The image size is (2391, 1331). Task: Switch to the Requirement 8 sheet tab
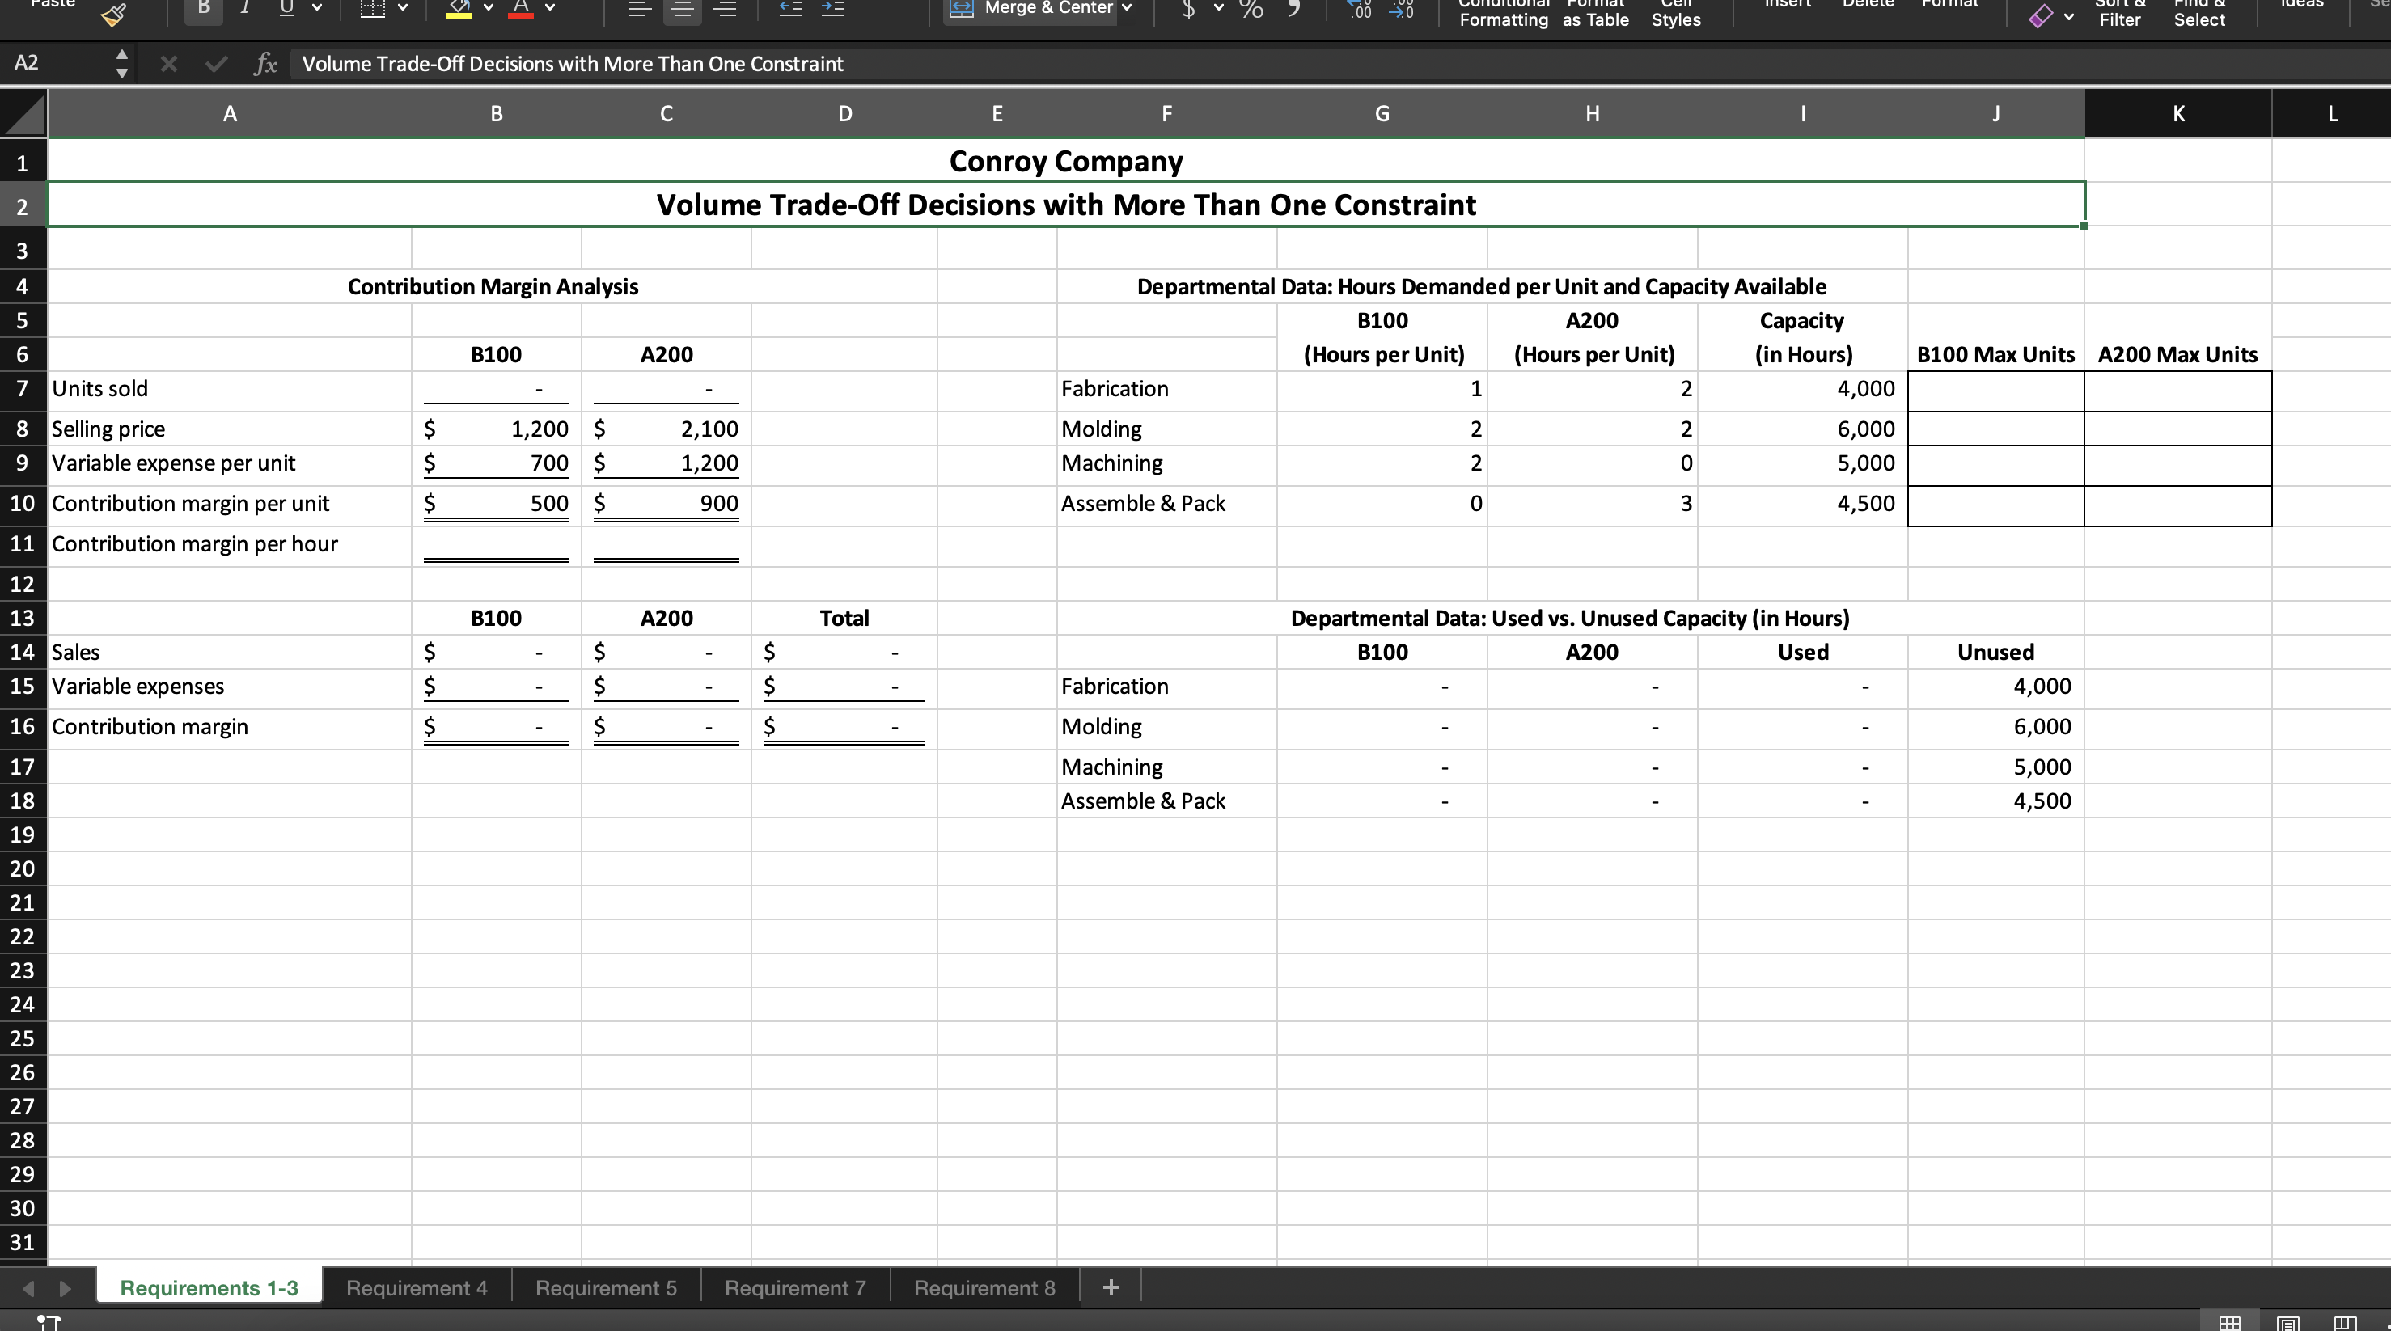pos(984,1287)
